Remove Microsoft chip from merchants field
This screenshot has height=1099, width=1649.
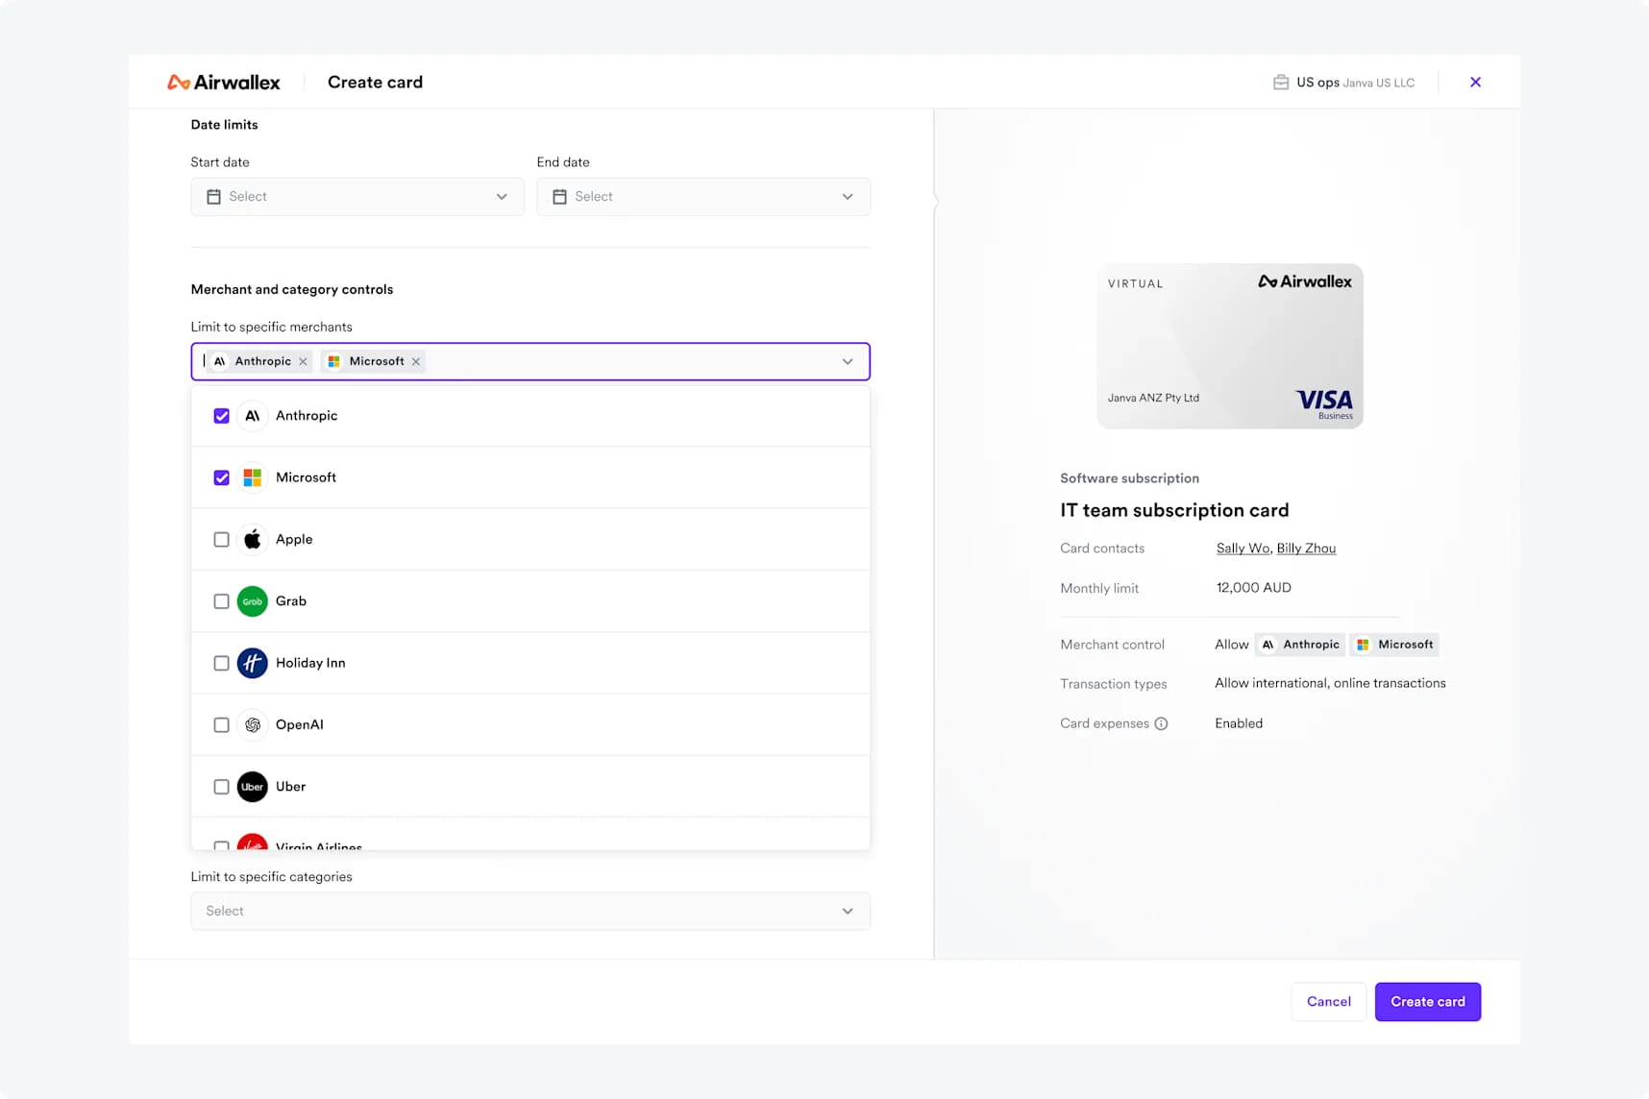416,362
